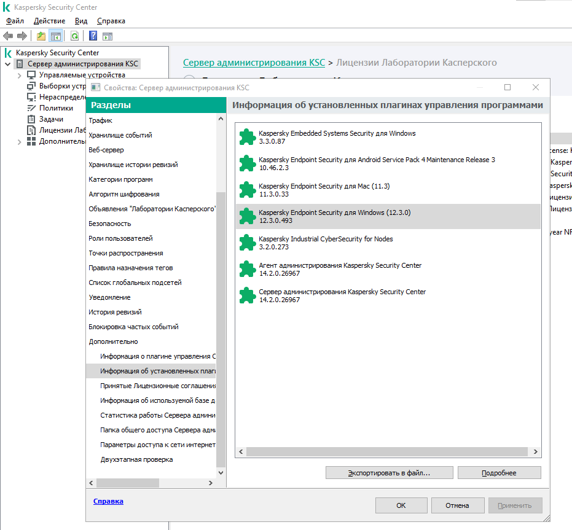Open Параметры доступа к сети интернет section
Screen dimensions: 572x530
(x=151, y=445)
